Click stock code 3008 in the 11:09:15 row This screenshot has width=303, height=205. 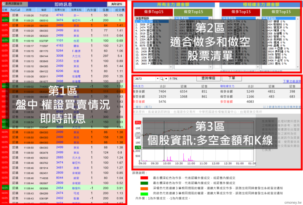pos(59,55)
